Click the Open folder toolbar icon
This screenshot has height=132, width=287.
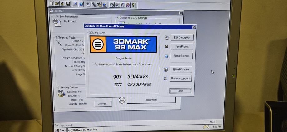click(x=57, y=3)
